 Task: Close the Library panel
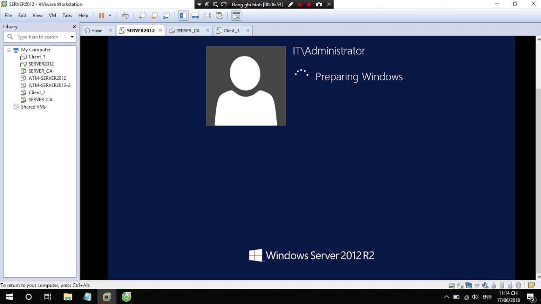(74, 27)
